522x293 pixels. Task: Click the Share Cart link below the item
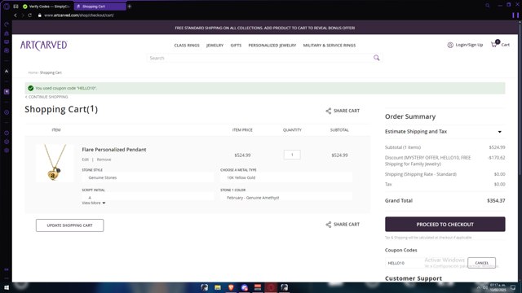click(343, 225)
